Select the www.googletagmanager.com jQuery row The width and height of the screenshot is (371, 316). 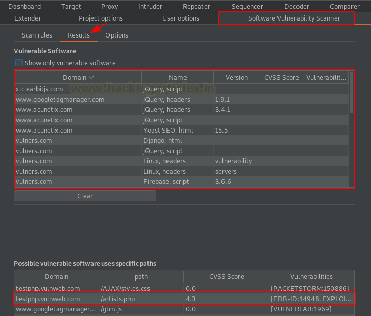(x=182, y=99)
